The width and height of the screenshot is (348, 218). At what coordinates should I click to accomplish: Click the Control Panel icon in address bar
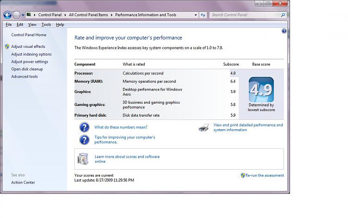tap(29, 15)
